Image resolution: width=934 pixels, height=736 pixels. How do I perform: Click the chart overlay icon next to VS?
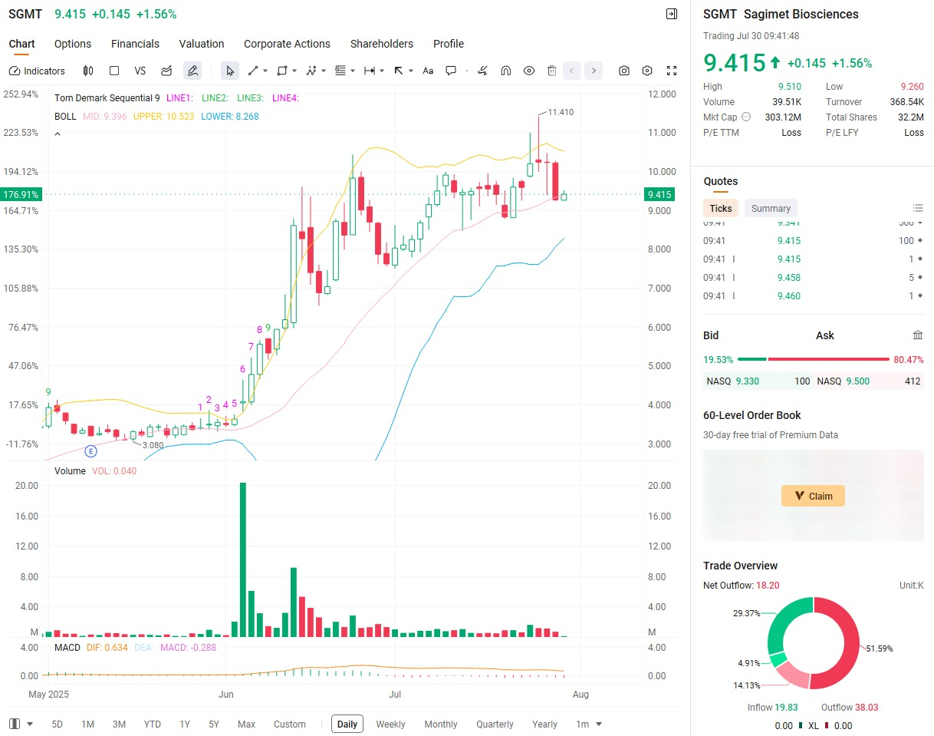(x=166, y=71)
